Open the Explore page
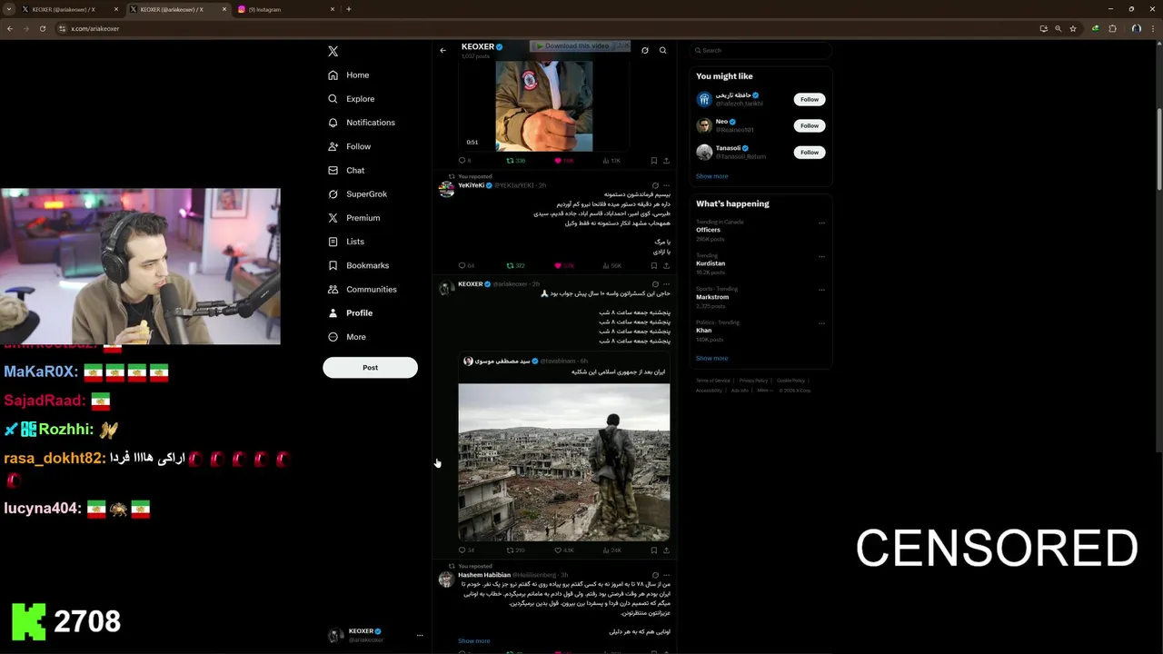 point(351,99)
